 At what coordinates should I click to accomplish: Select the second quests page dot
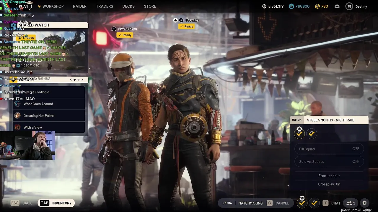(x=79, y=79)
